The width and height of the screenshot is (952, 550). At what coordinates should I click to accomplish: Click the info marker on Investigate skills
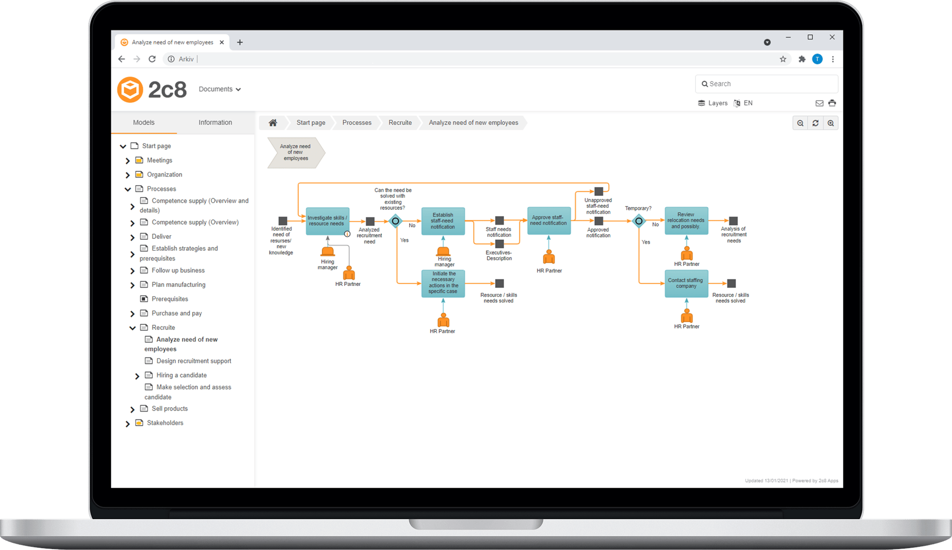pos(347,234)
